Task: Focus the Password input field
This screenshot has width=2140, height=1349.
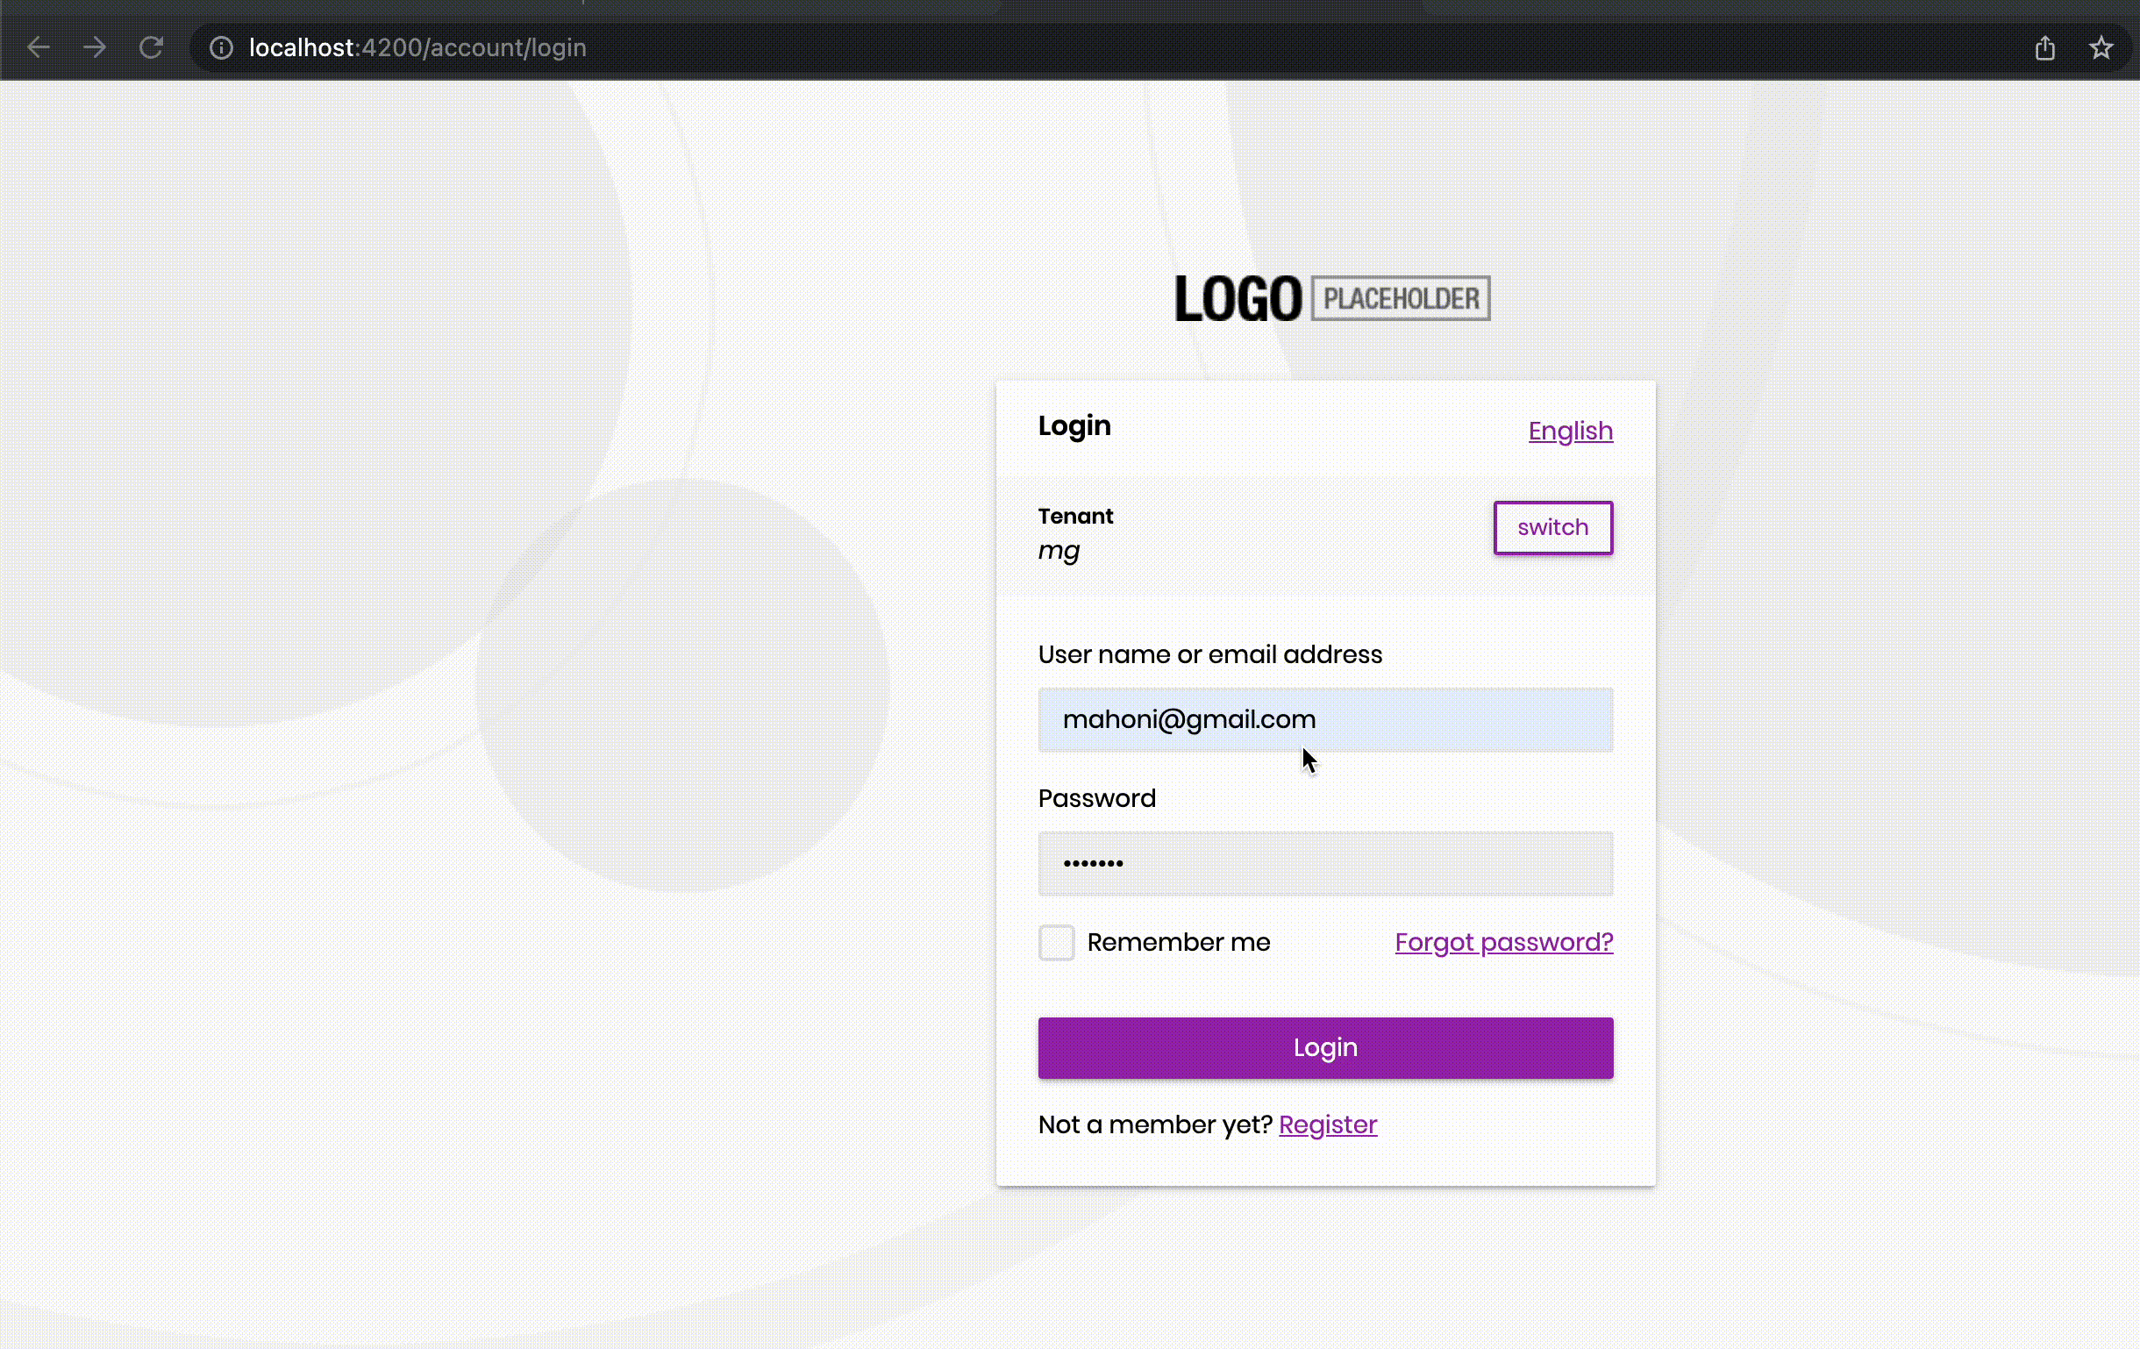Action: click(1324, 863)
